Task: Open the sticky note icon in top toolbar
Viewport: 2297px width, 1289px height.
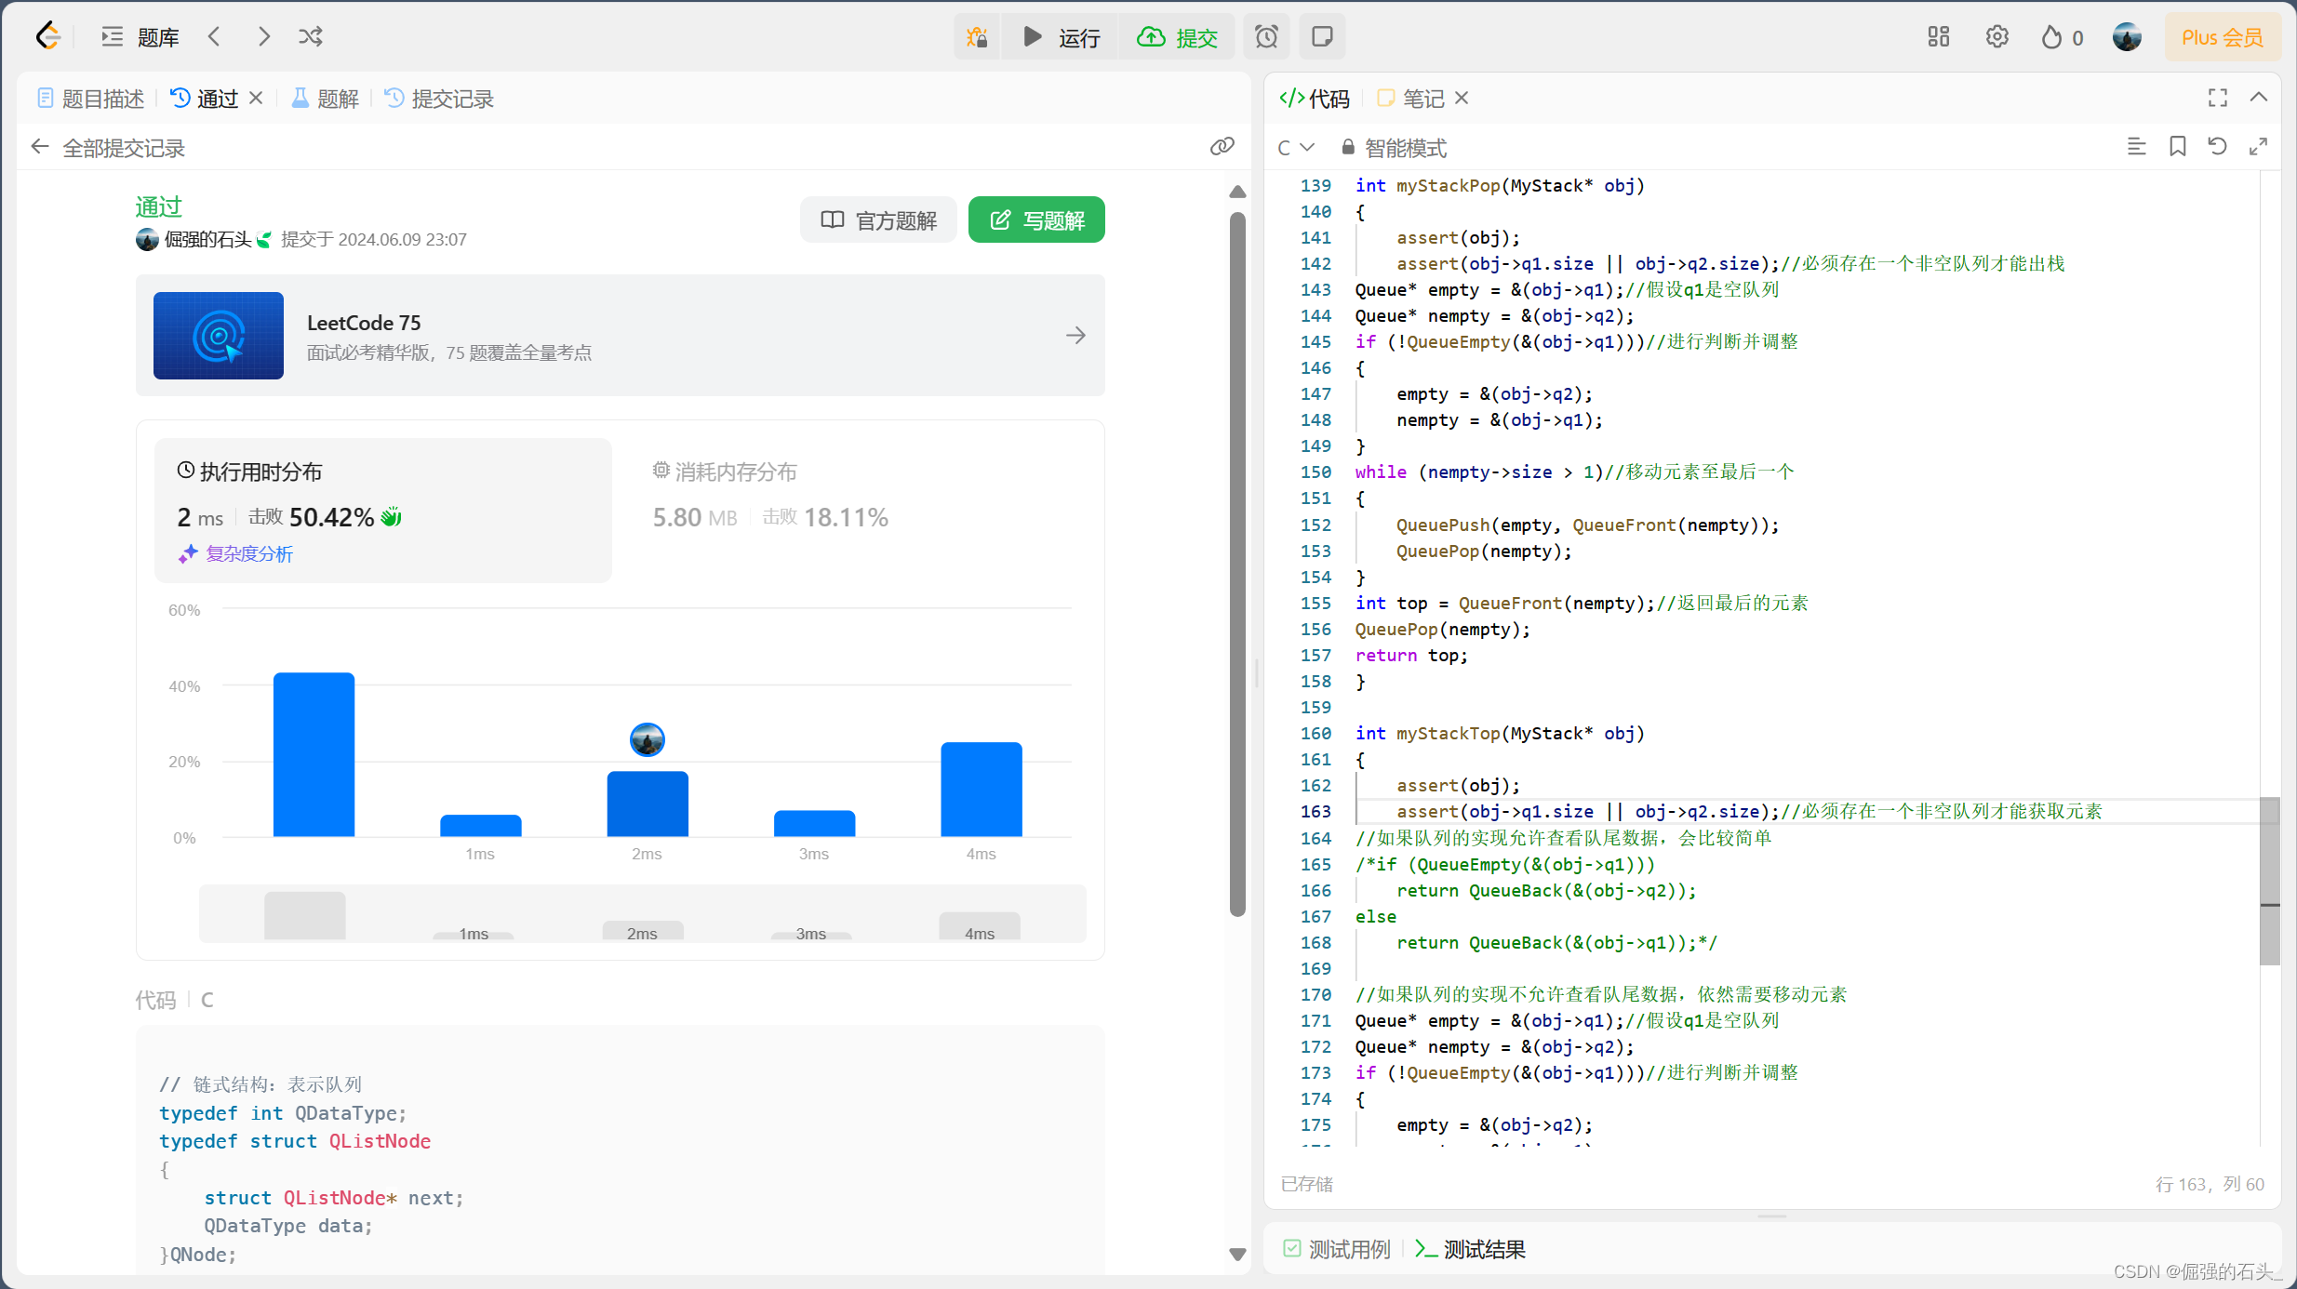Action: point(1322,37)
